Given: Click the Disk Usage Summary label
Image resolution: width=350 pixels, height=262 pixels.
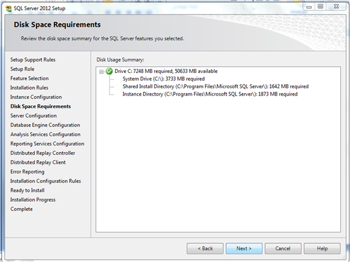Looking at the screenshot, I should coord(121,60).
